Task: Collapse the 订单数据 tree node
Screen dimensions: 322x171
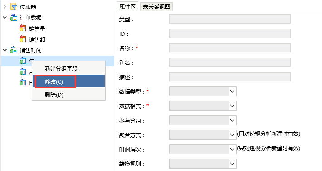Action: click(5, 18)
